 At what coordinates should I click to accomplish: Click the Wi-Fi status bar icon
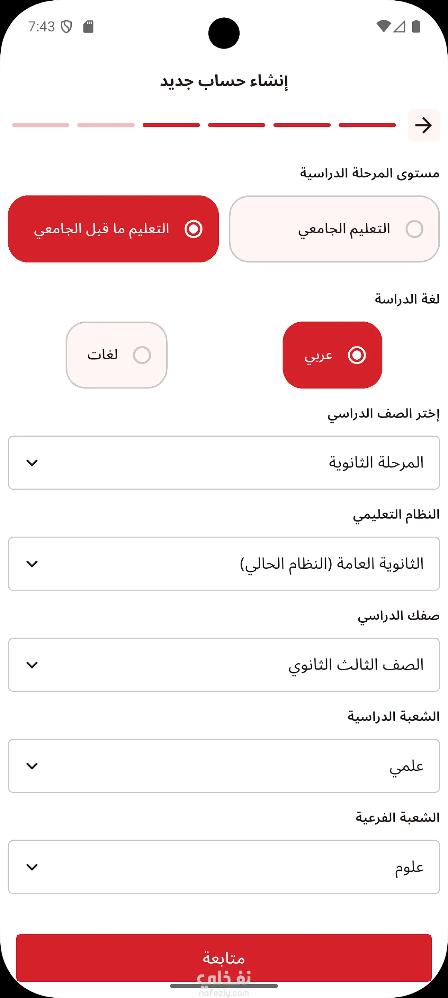(x=383, y=26)
